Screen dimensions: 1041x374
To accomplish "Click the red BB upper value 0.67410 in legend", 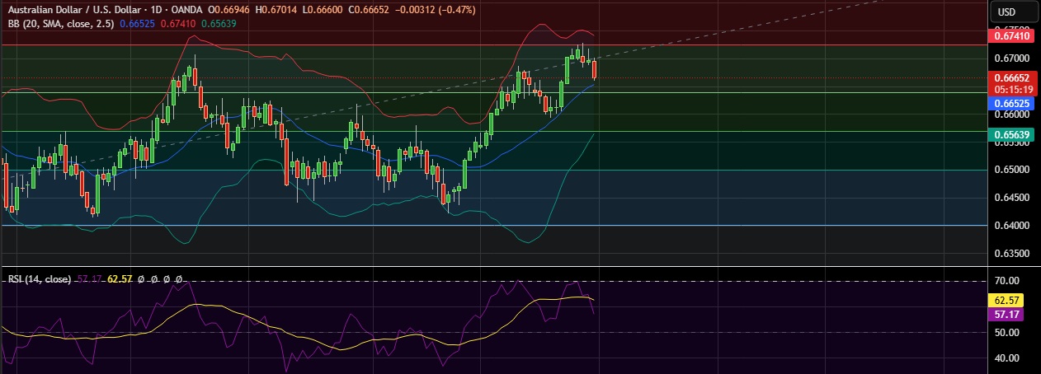I will pos(177,23).
